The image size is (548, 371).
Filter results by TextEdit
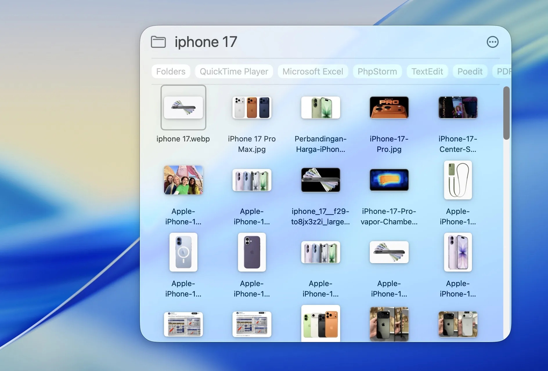[x=427, y=71]
